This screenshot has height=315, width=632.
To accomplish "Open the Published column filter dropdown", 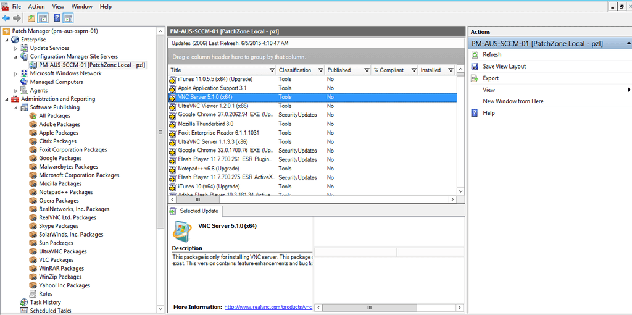I will (367, 70).
